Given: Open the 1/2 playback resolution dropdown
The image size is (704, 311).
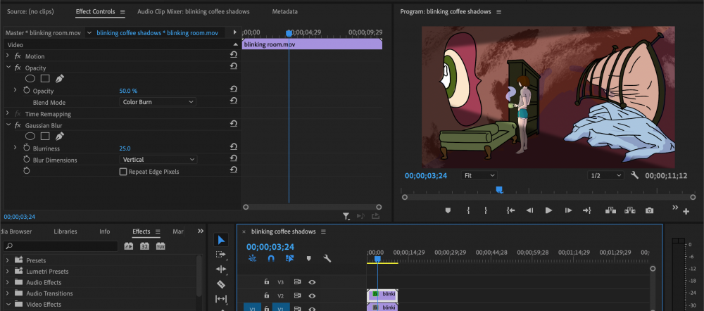Looking at the screenshot, I should [x=605, y=175].
